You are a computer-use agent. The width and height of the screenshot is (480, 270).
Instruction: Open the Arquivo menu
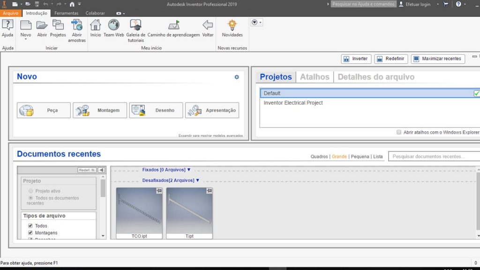pyautogui.click(x=11, y=13)
